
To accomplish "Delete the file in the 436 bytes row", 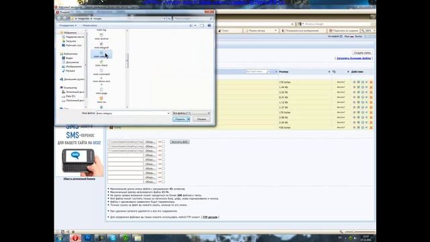I will 371,128.
